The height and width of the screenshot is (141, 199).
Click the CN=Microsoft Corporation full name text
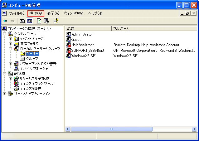[x=154, y=51]
